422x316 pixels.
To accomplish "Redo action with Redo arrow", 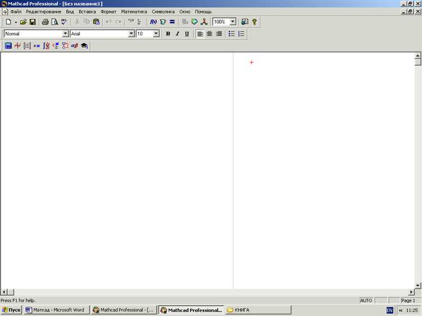I will pos(118,22).
